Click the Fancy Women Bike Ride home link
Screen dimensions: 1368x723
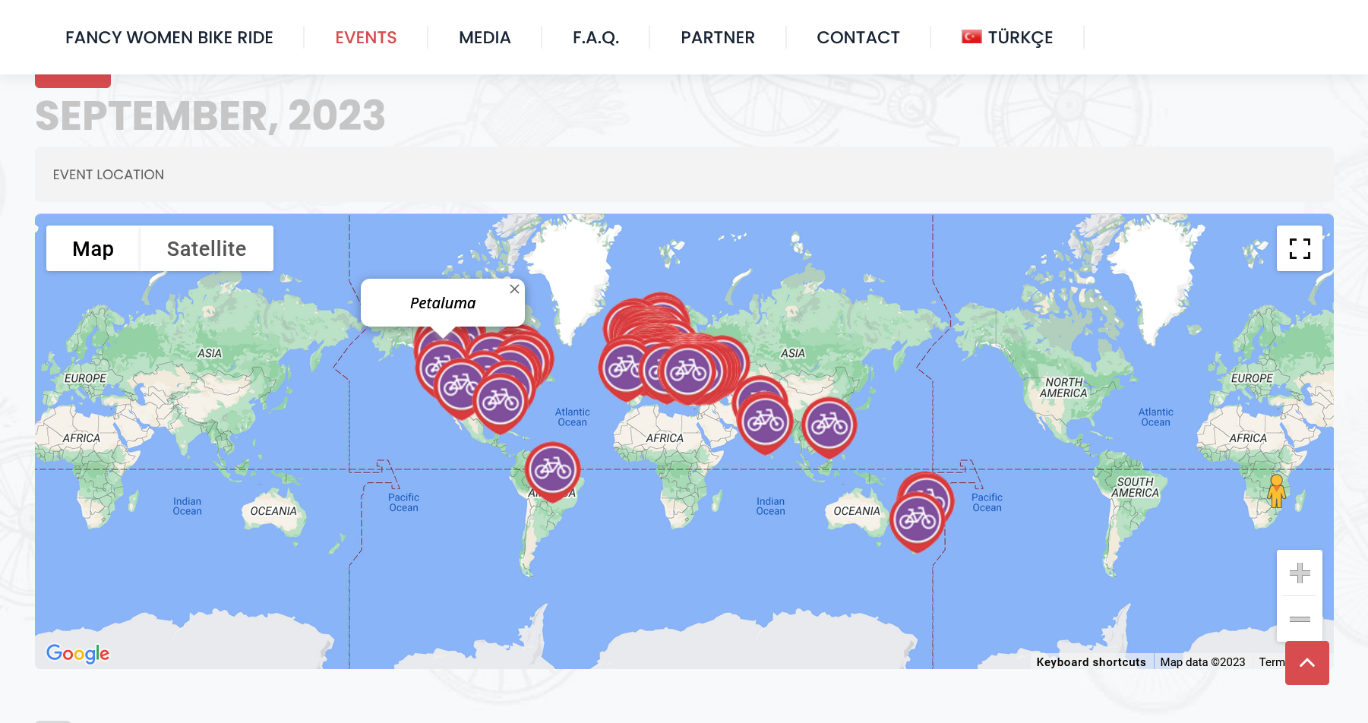click(x=169, y=37)
